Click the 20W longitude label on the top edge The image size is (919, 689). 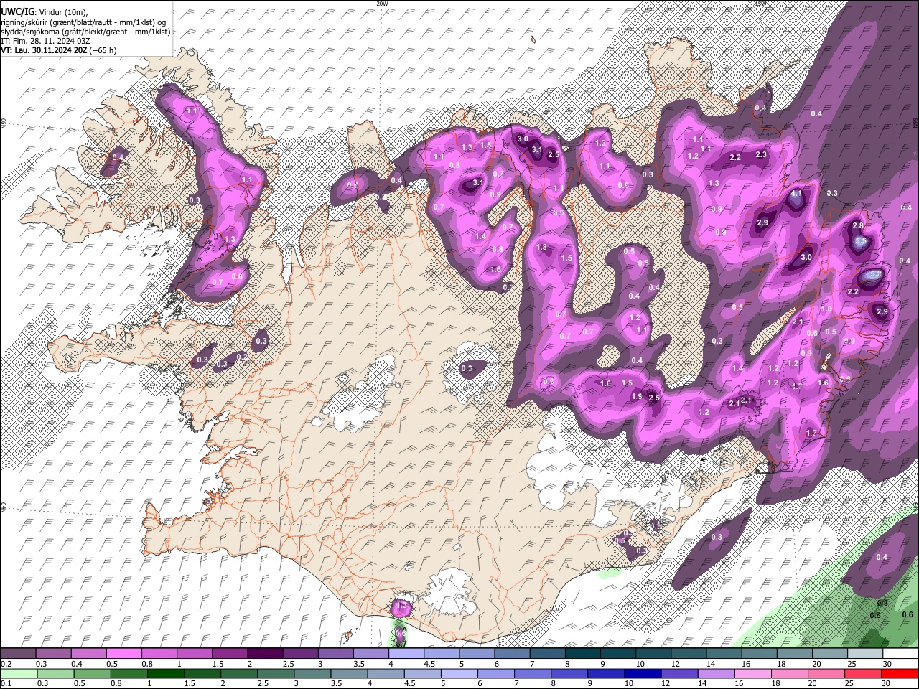pyautogui.click(x=382, y=4)
